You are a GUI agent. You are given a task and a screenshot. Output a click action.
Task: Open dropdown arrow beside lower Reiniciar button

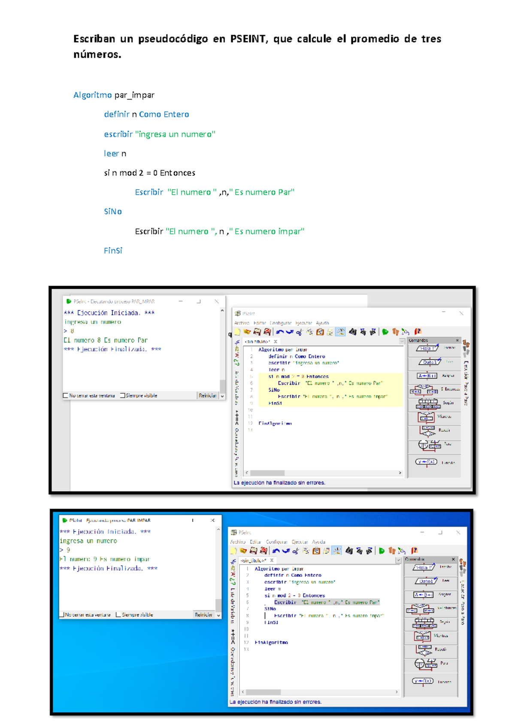click(x=218, y=616)
